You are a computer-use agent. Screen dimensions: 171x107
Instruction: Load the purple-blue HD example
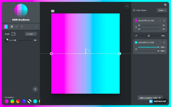24,101
